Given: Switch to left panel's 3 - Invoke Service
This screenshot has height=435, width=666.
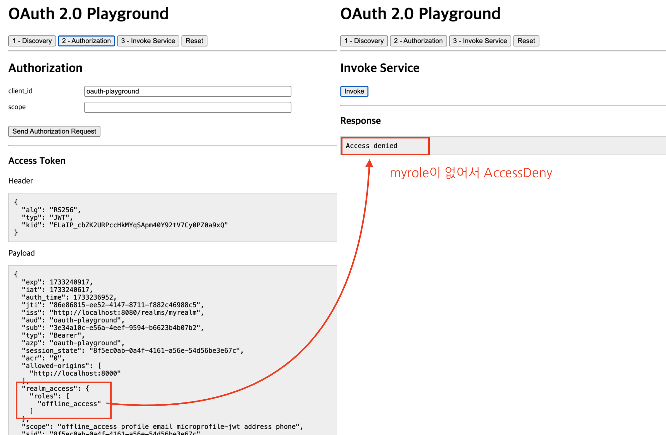Looking at the screenshot, I should pyautogui.click(x=148, y=41).
